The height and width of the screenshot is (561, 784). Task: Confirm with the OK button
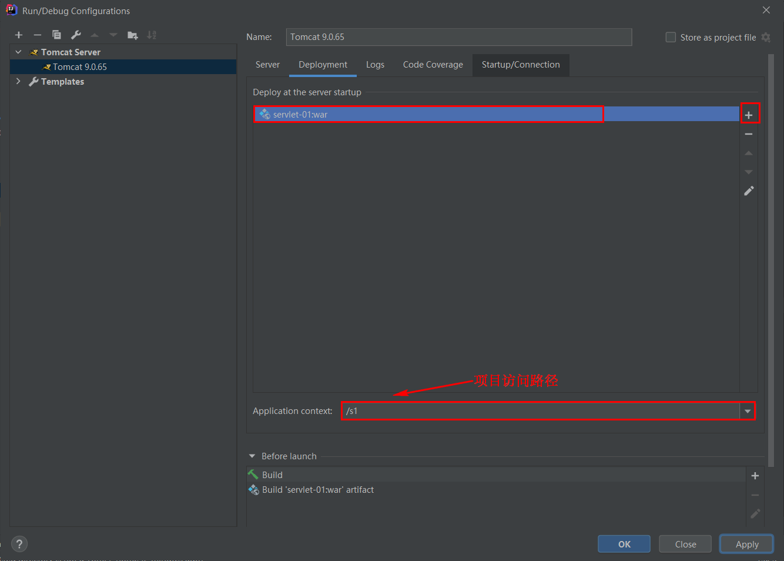624,544
